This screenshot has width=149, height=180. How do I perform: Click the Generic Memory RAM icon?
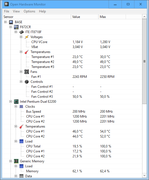(16, 161)
